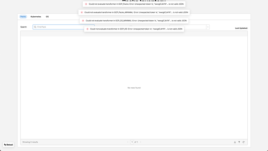Click the Retool badge button
The height and width of the screenshot is (151, 268).
(x=9, y=145)
